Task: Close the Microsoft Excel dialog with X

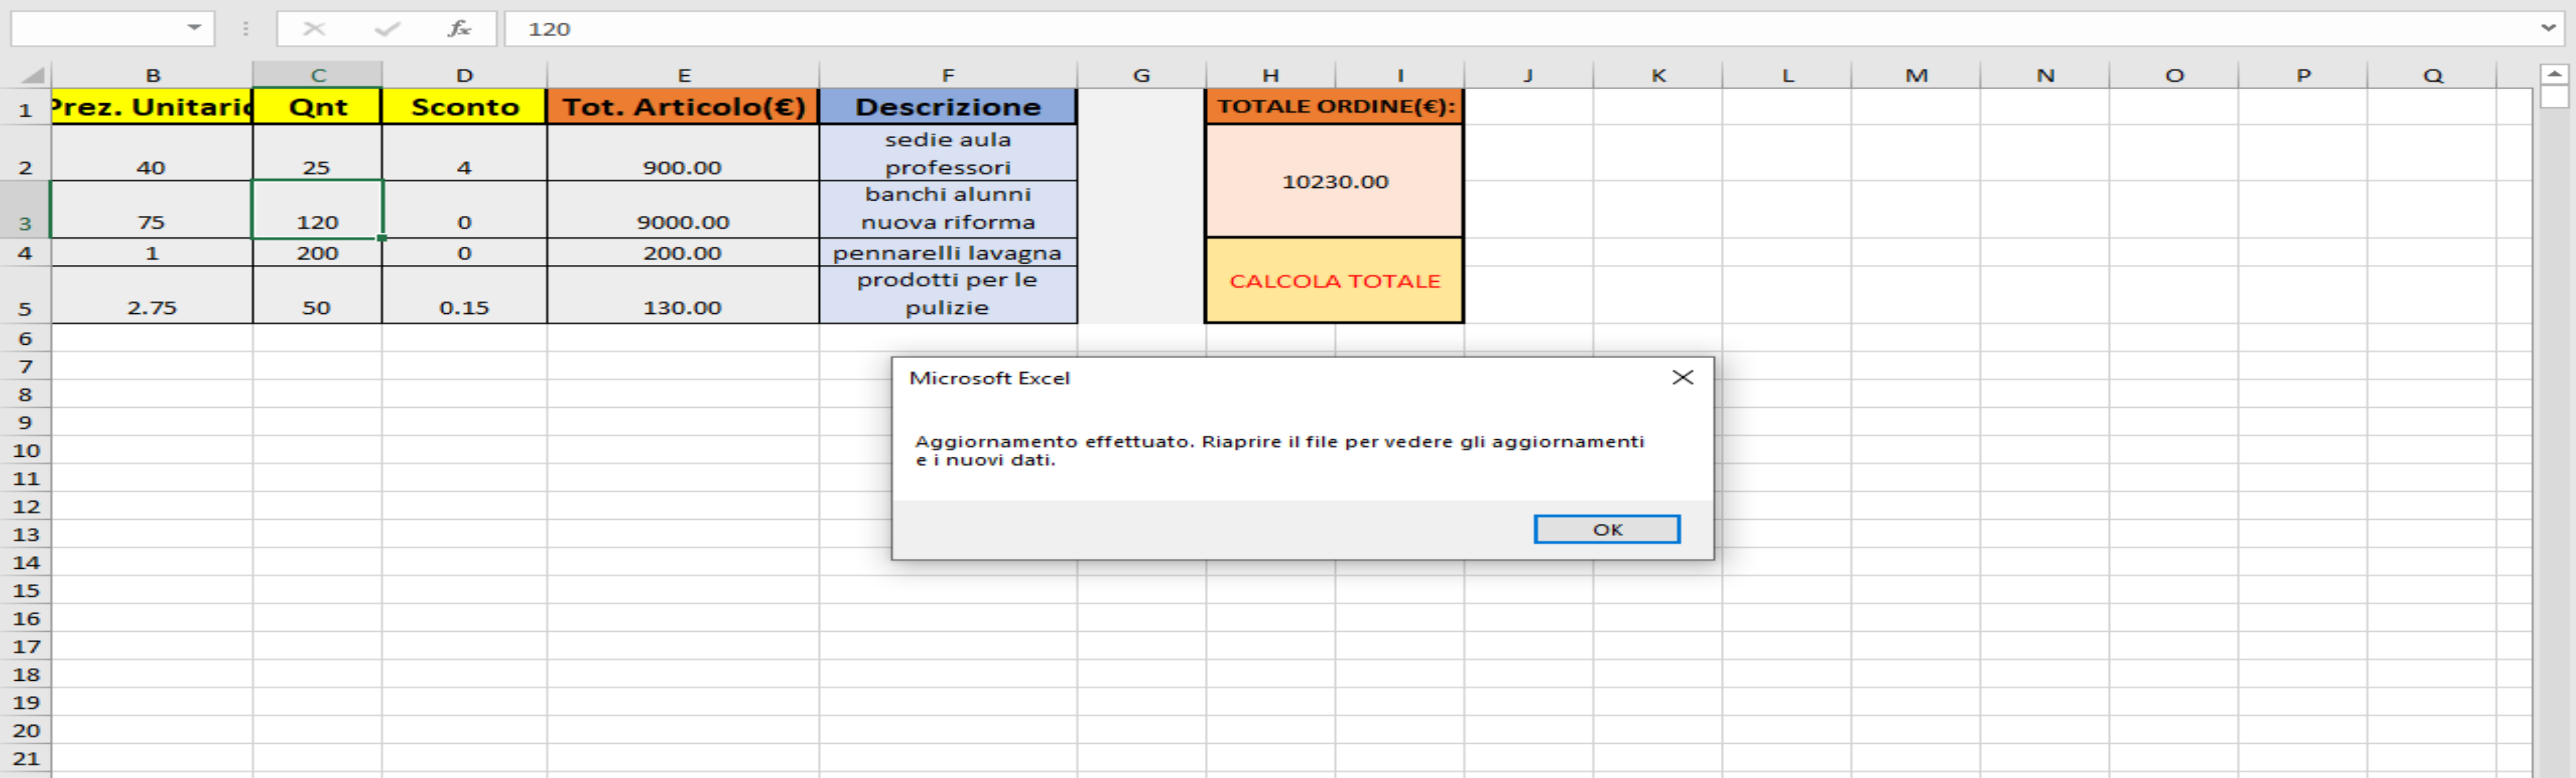Action: tap(1682, 377)
